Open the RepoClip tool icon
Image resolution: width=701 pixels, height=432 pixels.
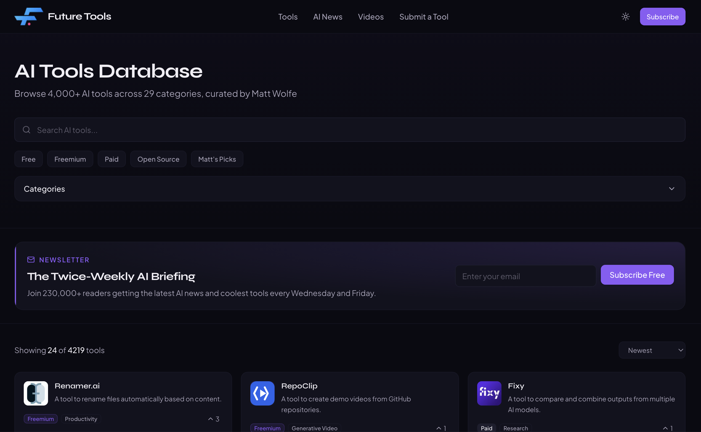(x=262, y=393)
